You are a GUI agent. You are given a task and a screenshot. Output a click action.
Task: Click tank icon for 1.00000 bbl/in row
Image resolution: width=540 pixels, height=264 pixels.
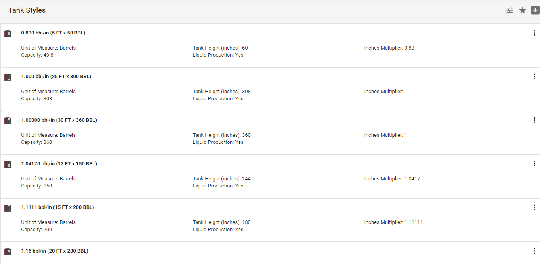[x=8, y=121]
